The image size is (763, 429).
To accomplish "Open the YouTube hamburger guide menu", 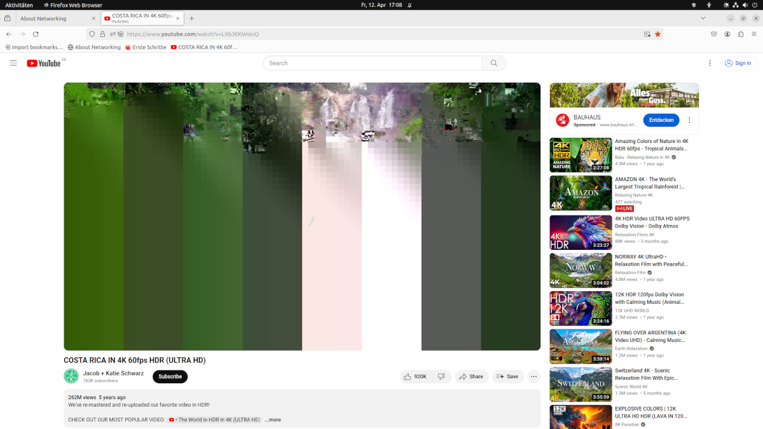I will click(13, 63).
